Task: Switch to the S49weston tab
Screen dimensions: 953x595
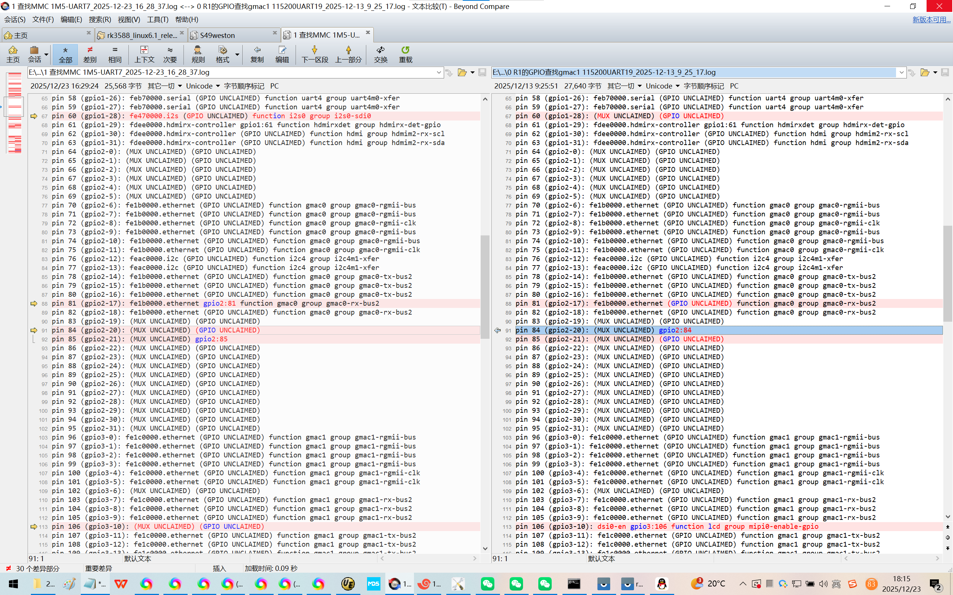Action: [217, 35]
